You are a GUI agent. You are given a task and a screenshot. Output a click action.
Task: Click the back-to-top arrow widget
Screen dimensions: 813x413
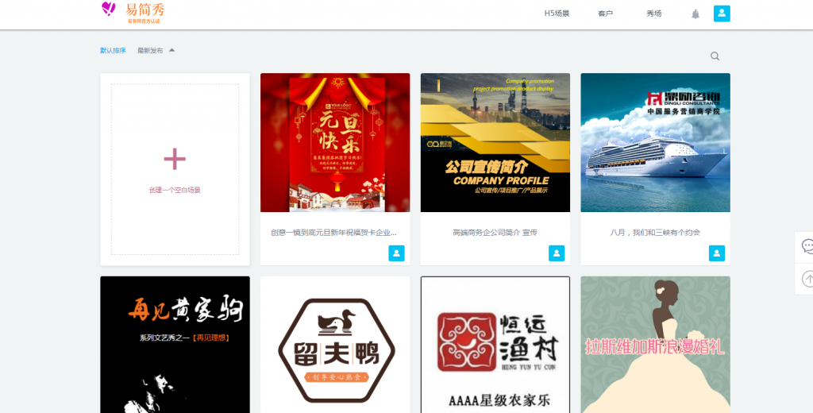(807, 279)
